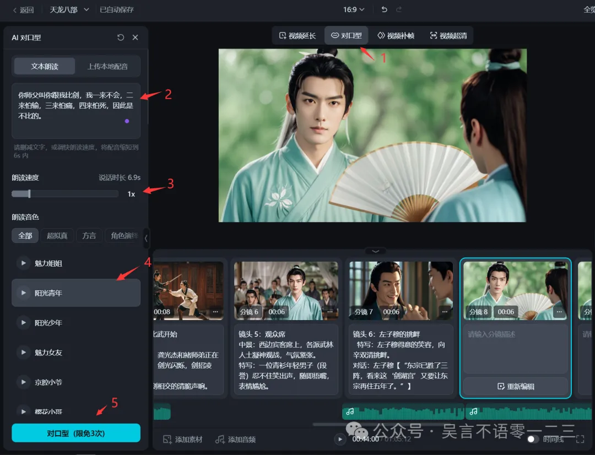Image resolution: width=595 pixels, height=455 pixels.
Task: Open more options on 分镜 8
Action: [559, 312]
